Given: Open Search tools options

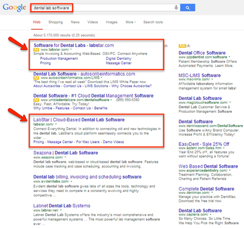Looking at the screenshot, I should (x=153, y=22).
